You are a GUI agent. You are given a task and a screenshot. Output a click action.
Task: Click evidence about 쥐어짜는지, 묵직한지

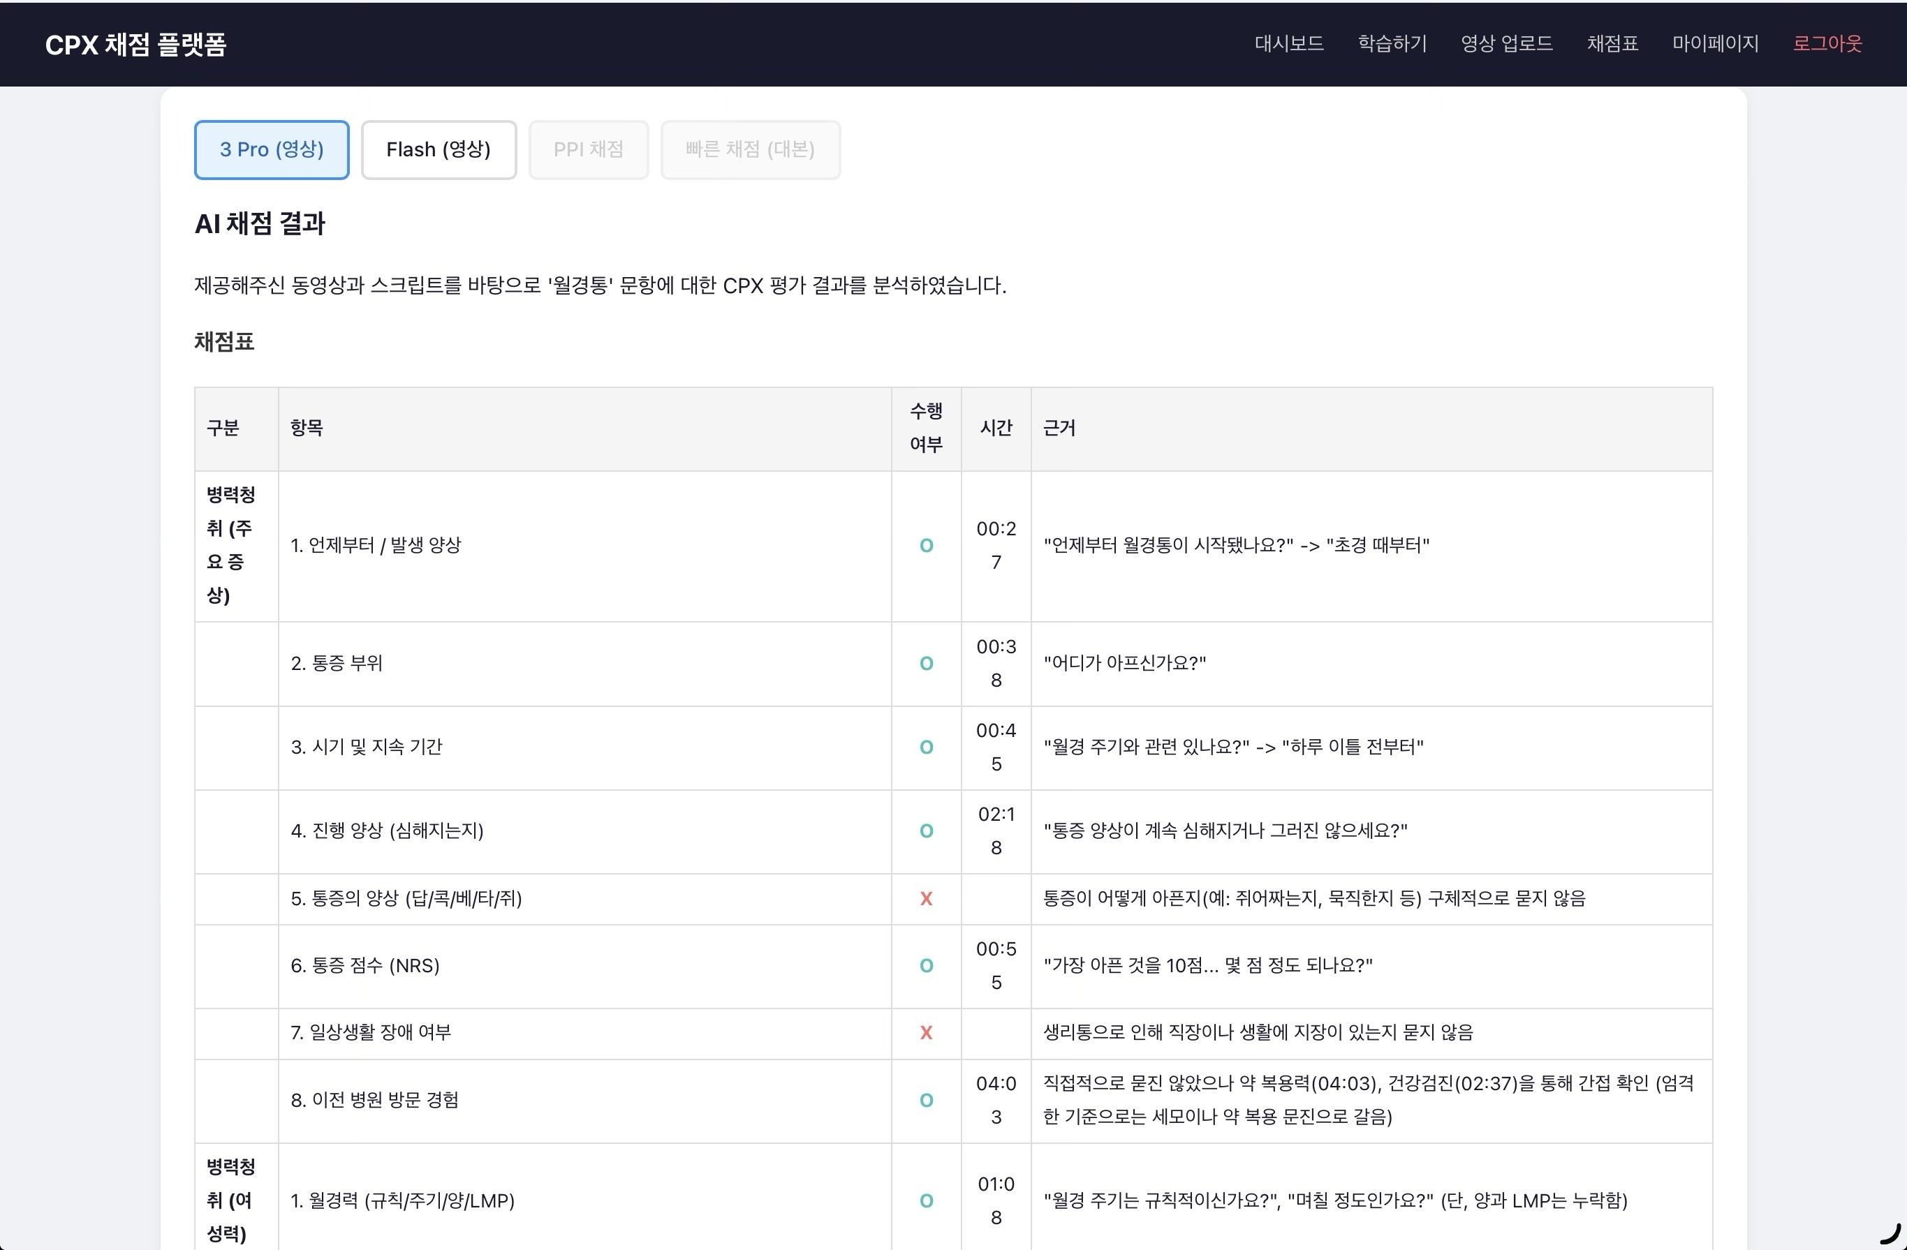1314,898
